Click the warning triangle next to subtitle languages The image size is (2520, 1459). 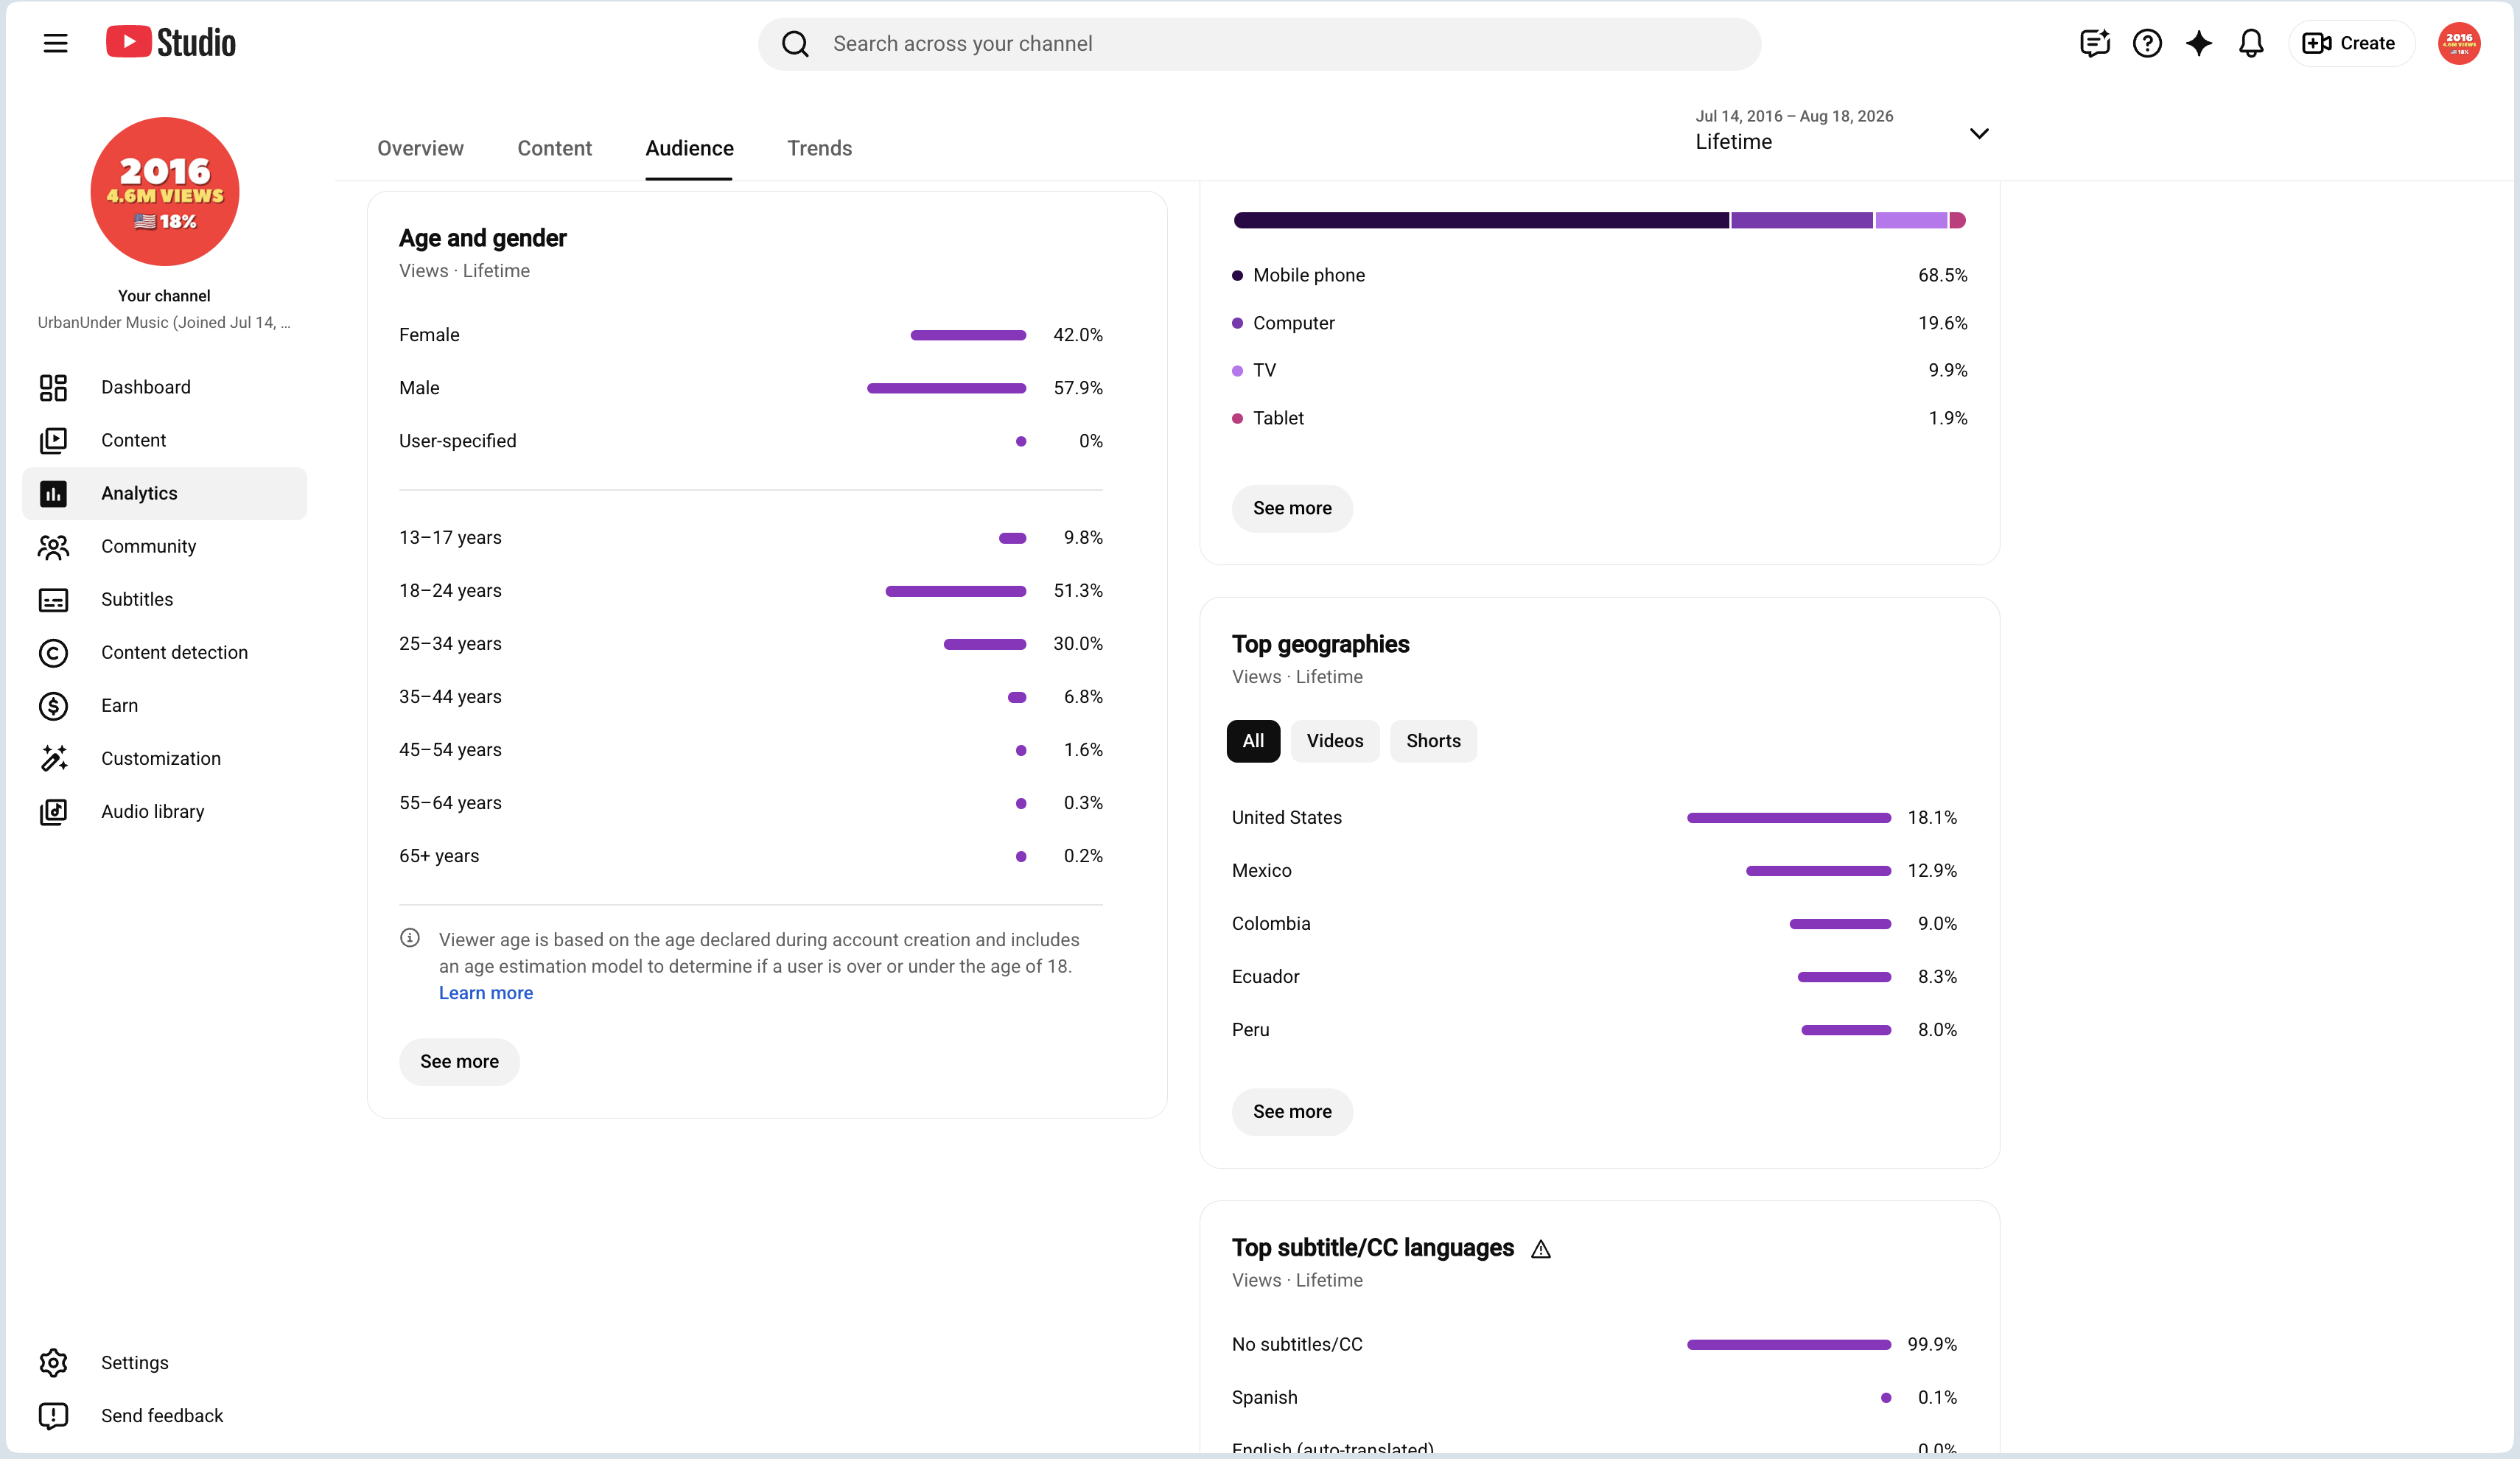tap(1541, 1249)
